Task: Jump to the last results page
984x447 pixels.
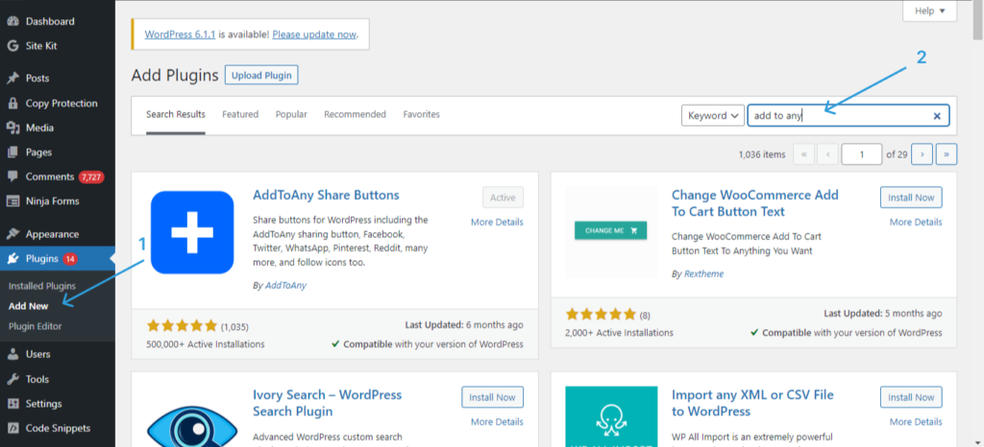Action: tap(947, 154)
